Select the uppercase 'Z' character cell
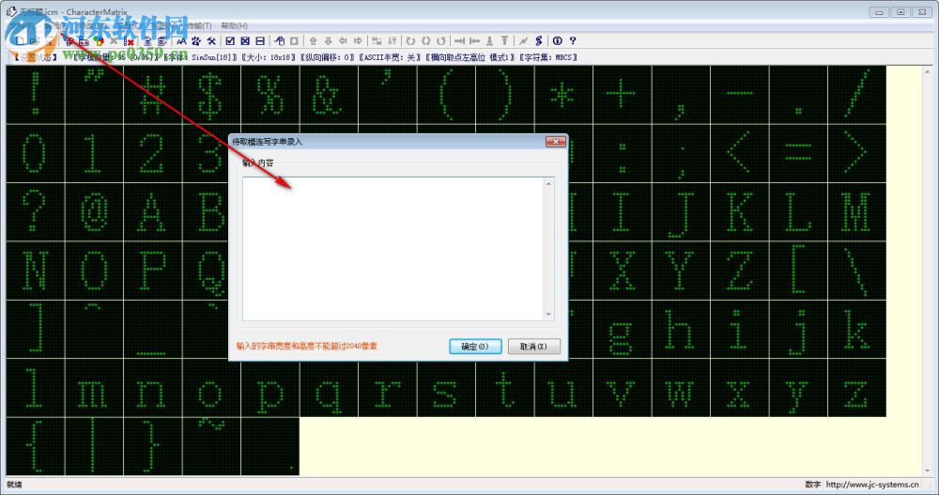Viewport: 939px width, 495px height. coord(740,271)
